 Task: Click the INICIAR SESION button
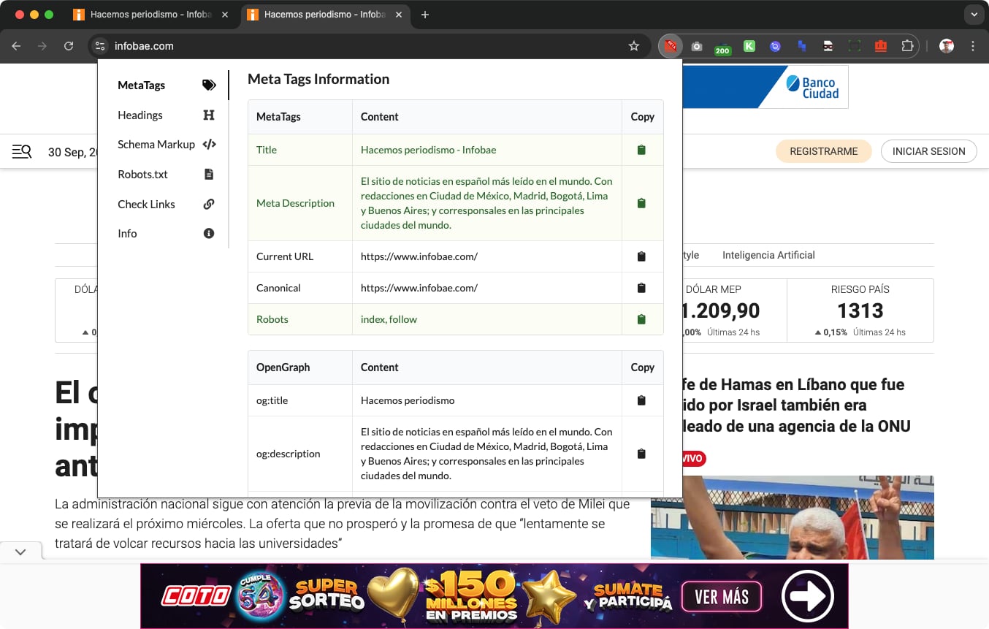click(x=929, y=151)
